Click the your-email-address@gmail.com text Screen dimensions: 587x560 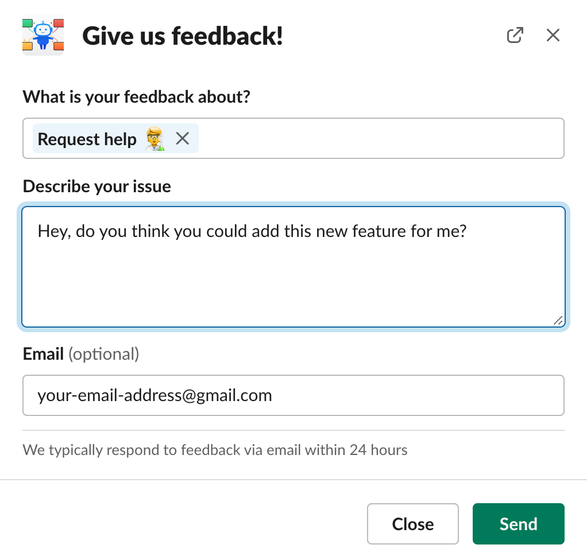pyautogui.click(x=155, y=395)
